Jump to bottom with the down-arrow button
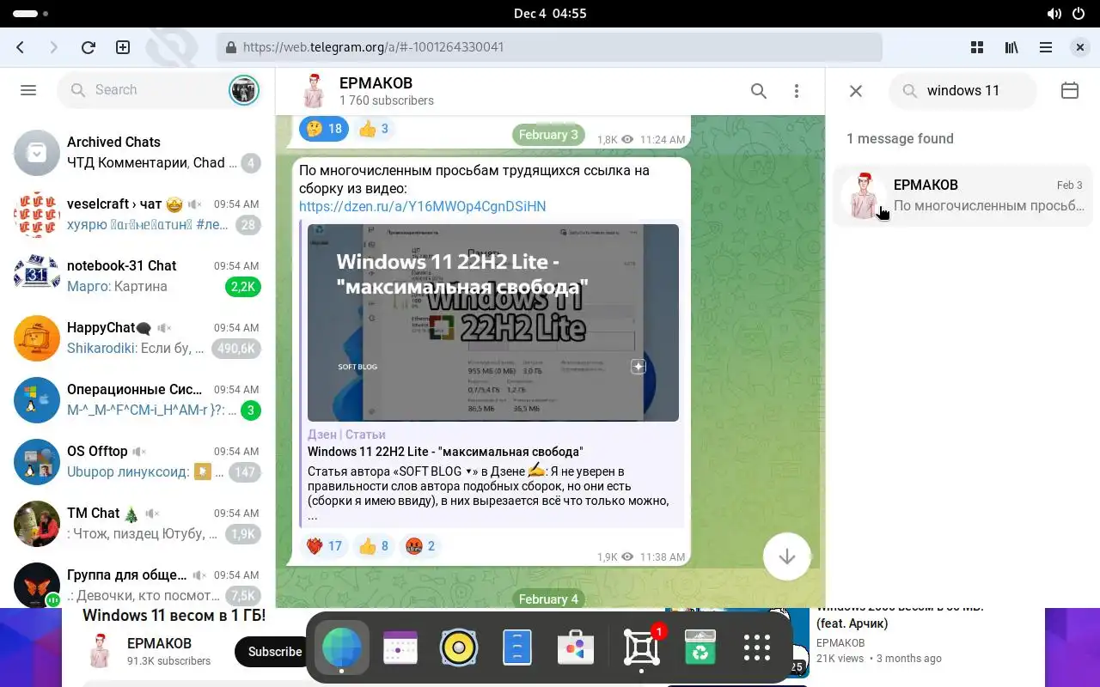The image size is (1100, 687). [786, 556]
